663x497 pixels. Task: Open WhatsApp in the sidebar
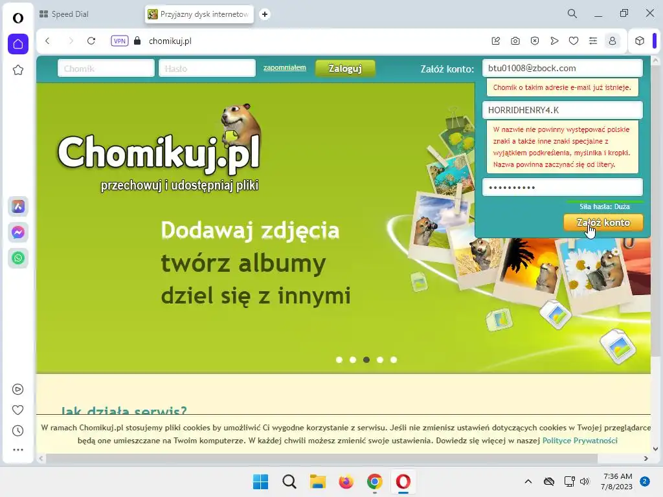coord(18,258)
